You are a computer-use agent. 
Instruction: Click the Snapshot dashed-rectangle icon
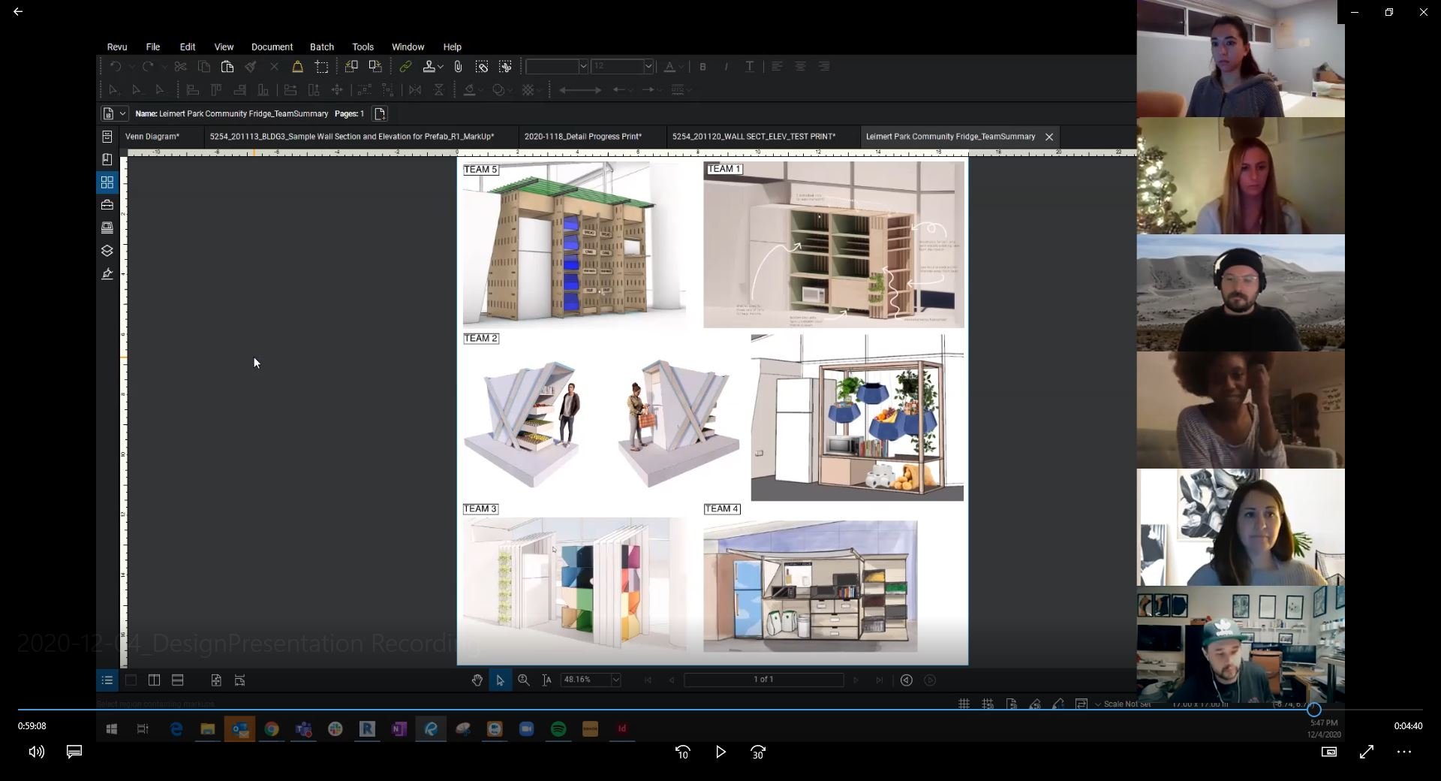pyautogui.click(x=322, y=67)
